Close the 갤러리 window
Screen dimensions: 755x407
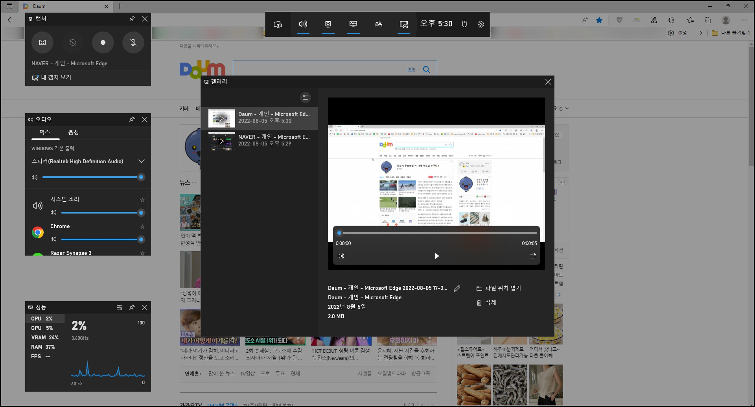point(548,82)
